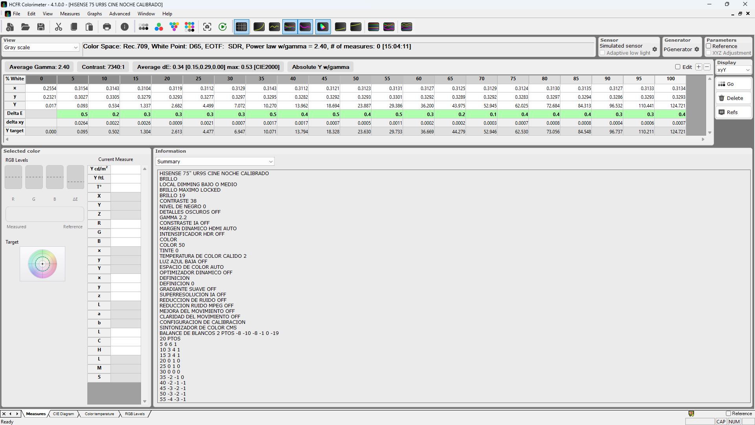755x425 pixels.
Task: Open the Advanced menu
Action: pos(120,13)
